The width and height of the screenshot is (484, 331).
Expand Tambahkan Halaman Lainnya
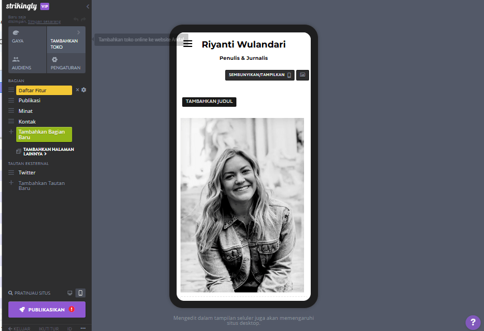pos(48,151)
